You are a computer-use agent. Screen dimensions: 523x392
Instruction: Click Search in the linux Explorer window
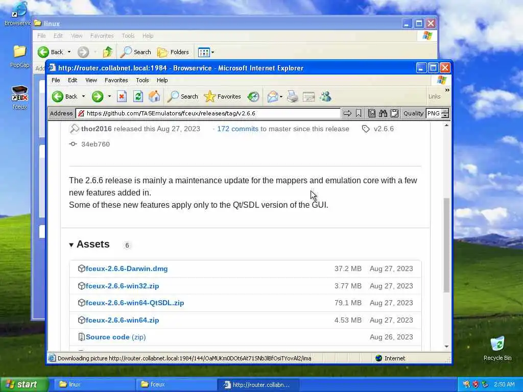click(x=135, y=52)
